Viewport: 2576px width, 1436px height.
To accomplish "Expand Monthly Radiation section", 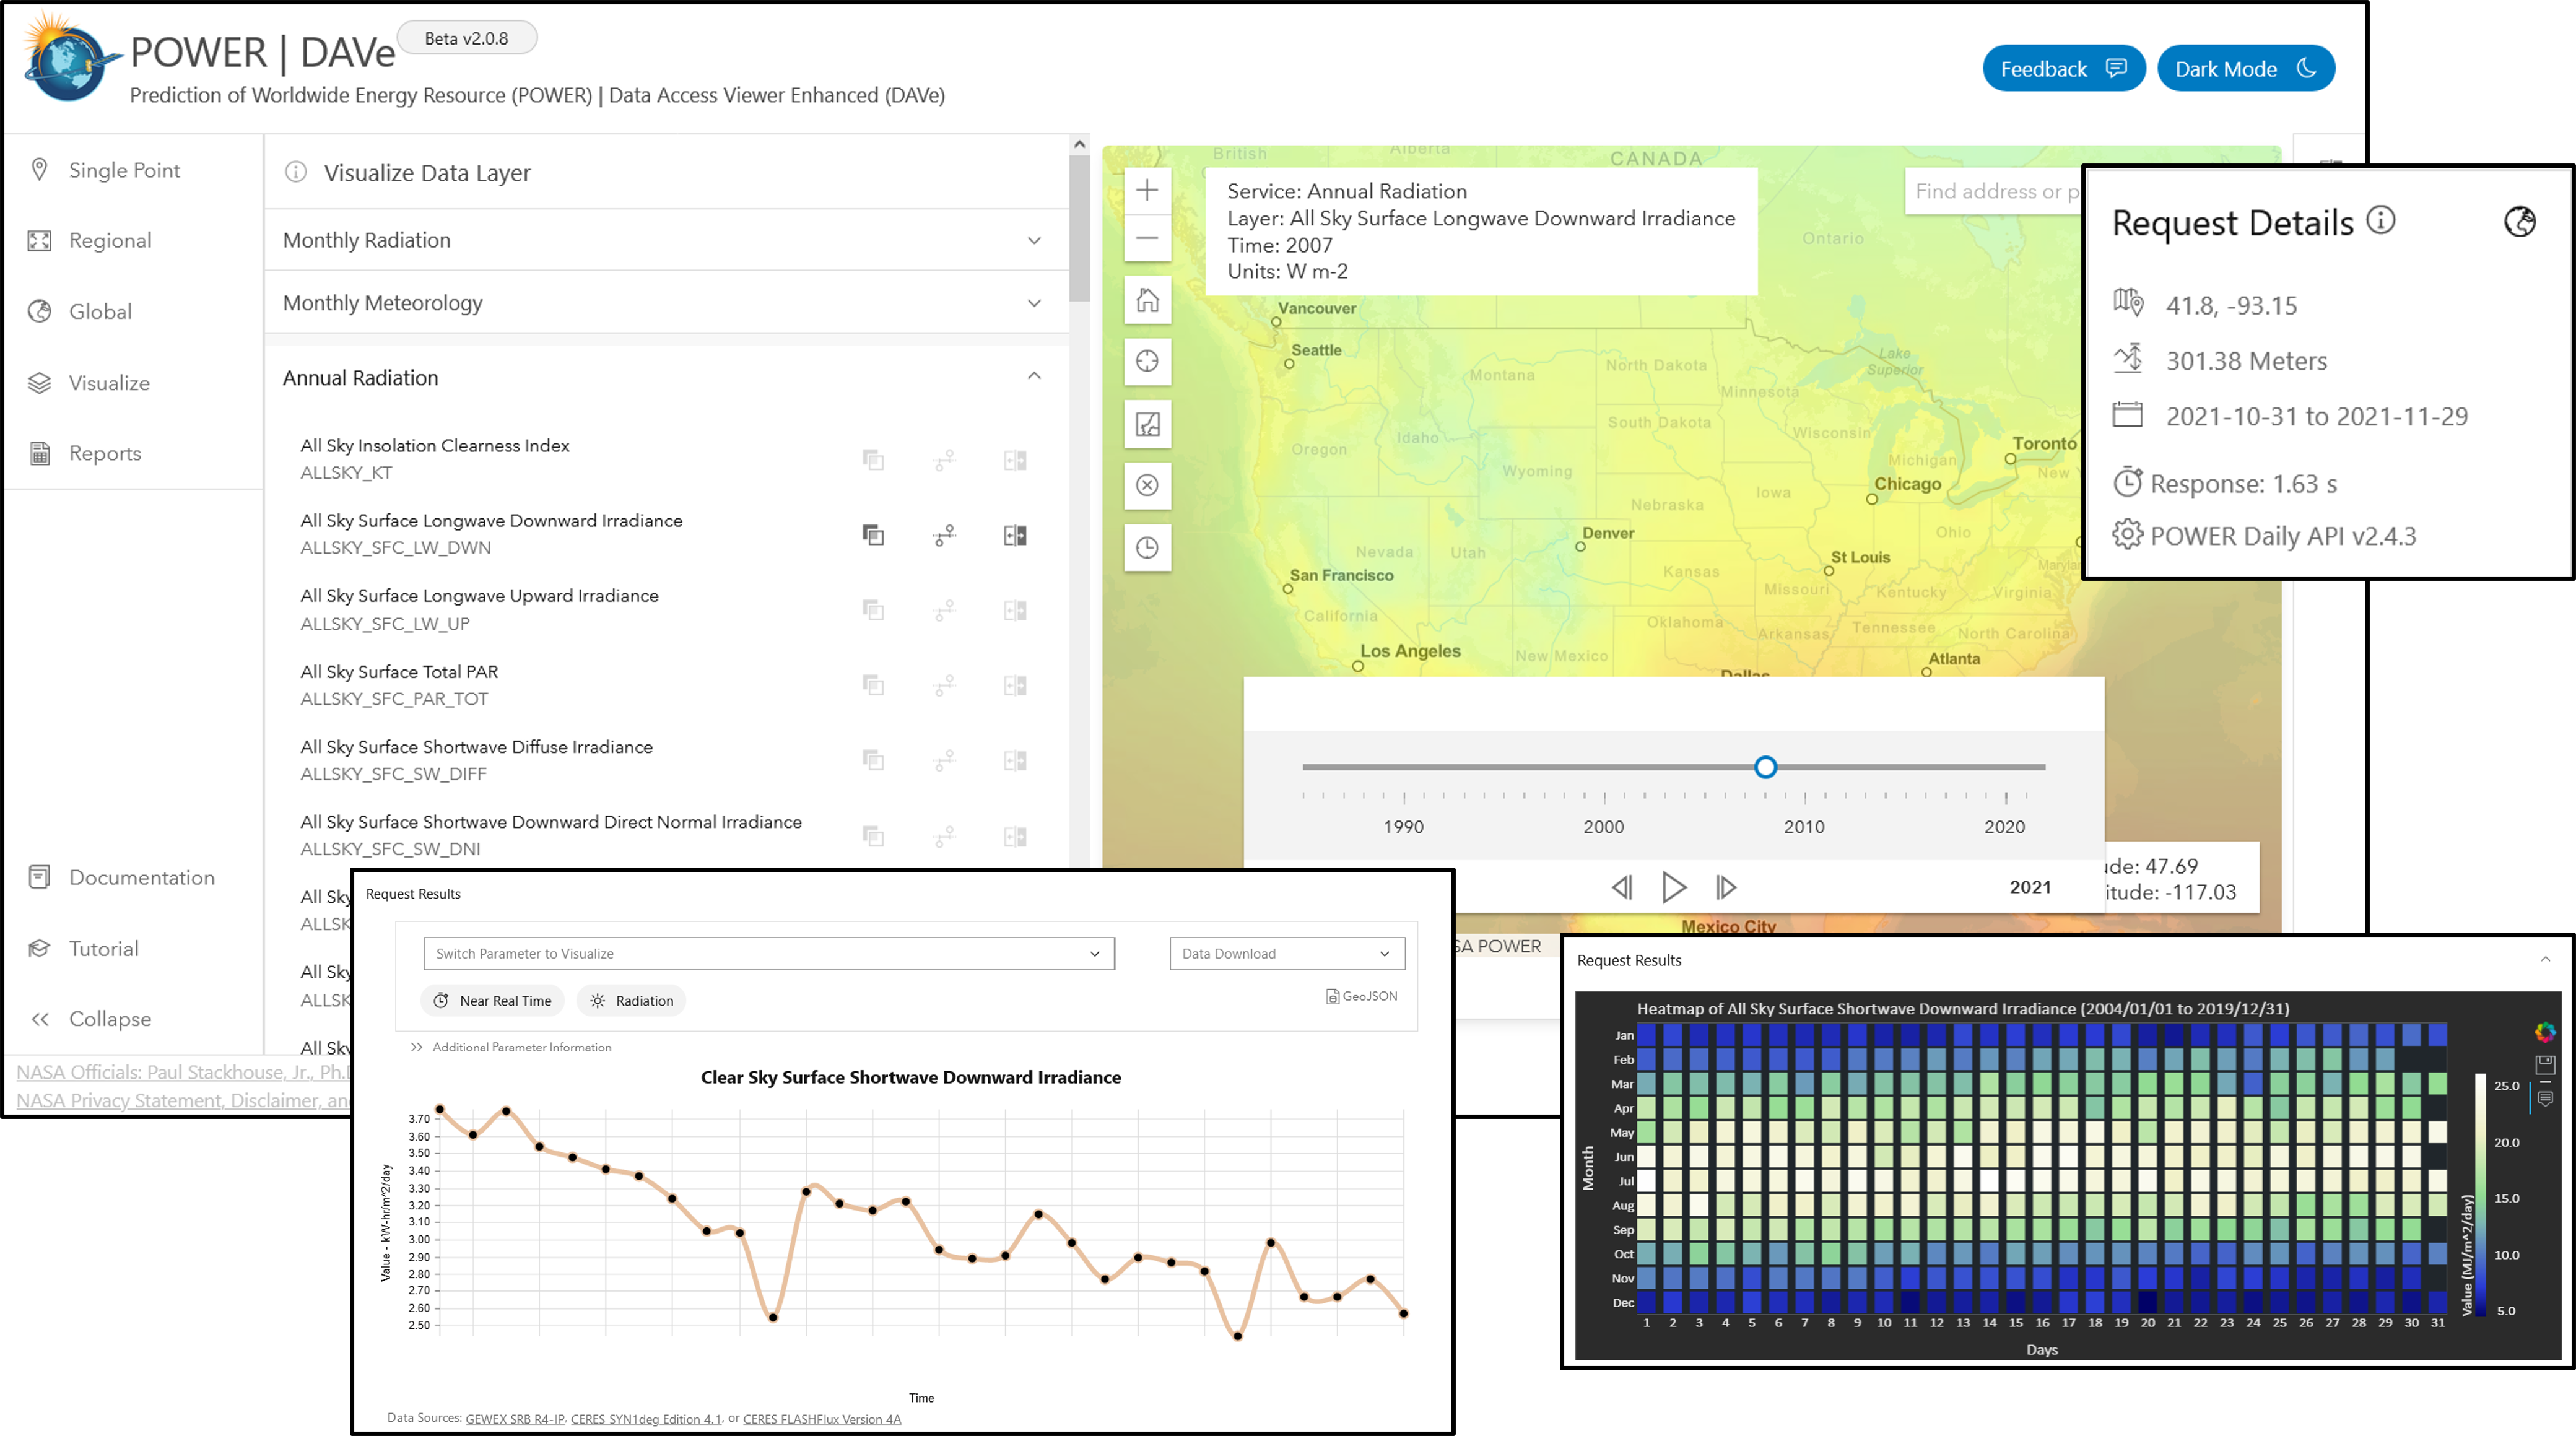I will pyautogui.click(x=666, y=240).
